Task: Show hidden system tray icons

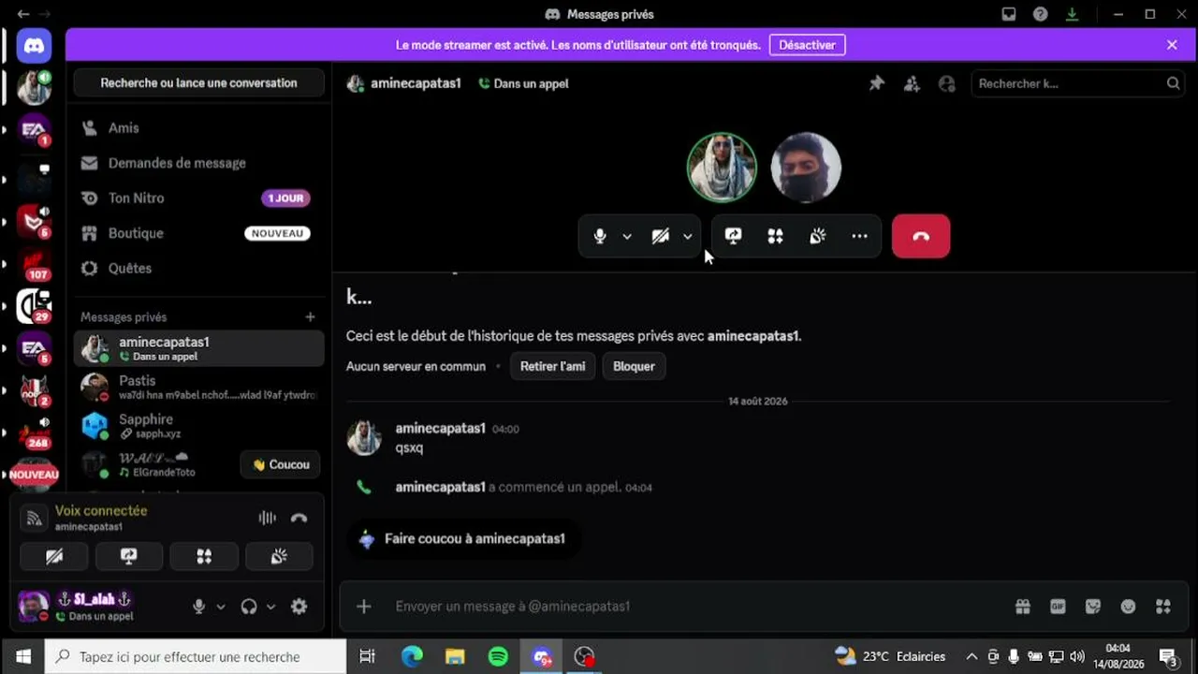Action: tap(972, 656)
